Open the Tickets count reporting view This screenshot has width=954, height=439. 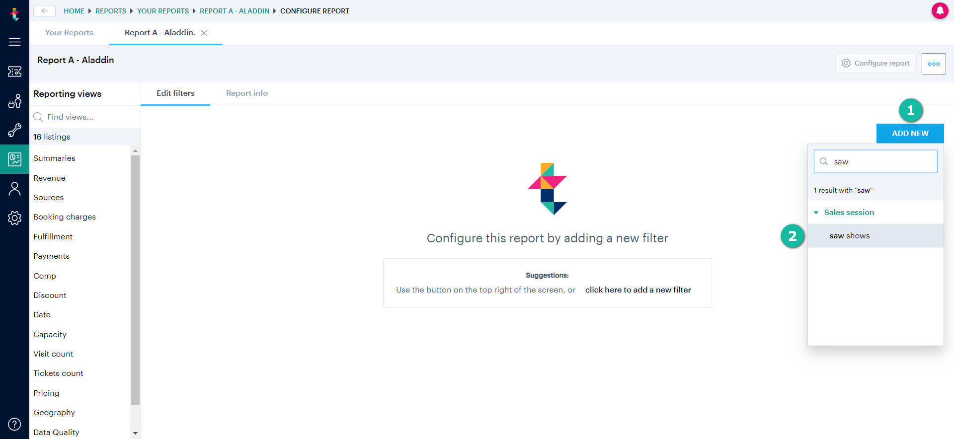pyautogui.click(x=58, y=373)
